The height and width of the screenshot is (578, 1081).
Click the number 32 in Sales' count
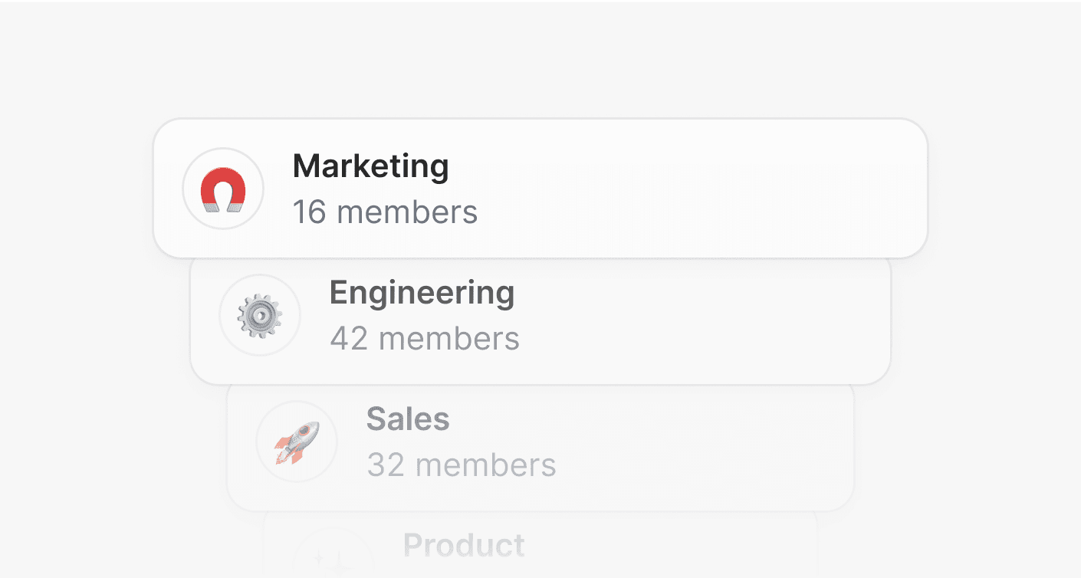(386, 465)
